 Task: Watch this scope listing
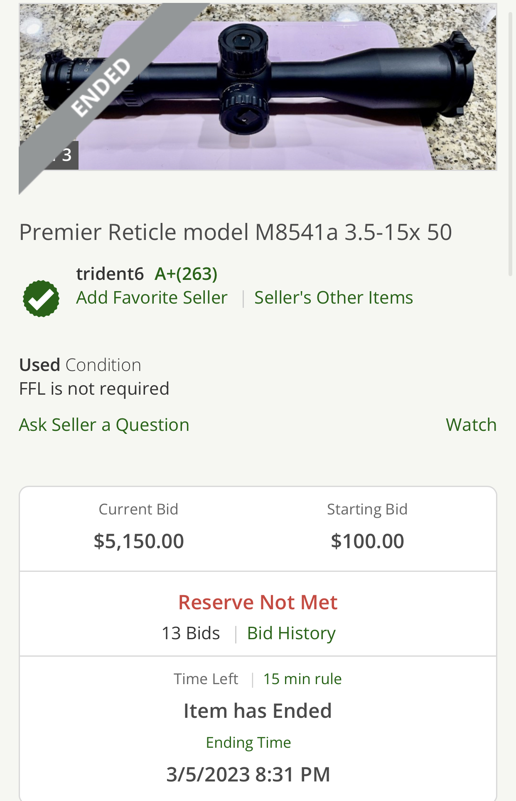(x=471, y=425)
